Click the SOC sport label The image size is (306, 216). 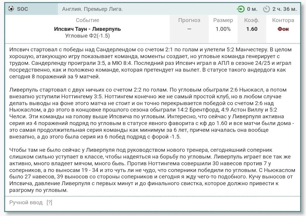pos(23,9)
